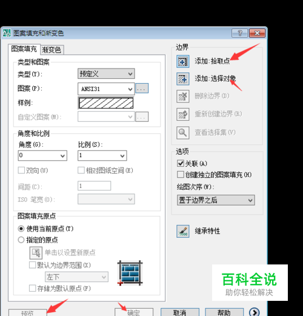The height and width of the screenshot is (316, 303).
Task: Click the 取消 button
Action: [180, 312]
